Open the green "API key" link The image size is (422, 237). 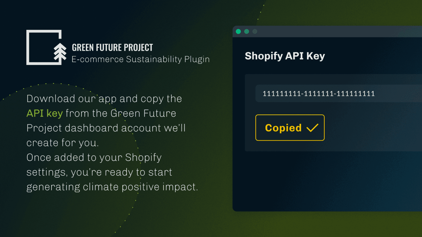coord(45,113)
